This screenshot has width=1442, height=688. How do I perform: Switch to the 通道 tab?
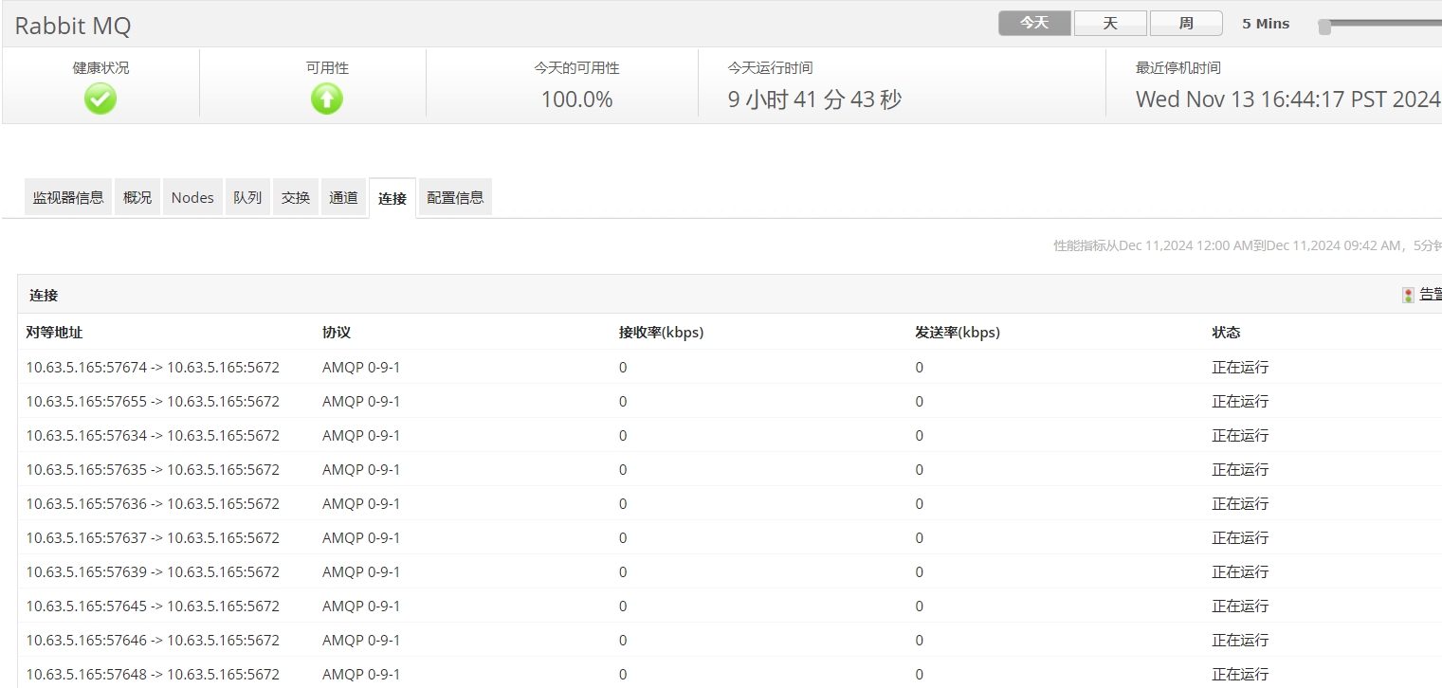(x=343, y=197)
